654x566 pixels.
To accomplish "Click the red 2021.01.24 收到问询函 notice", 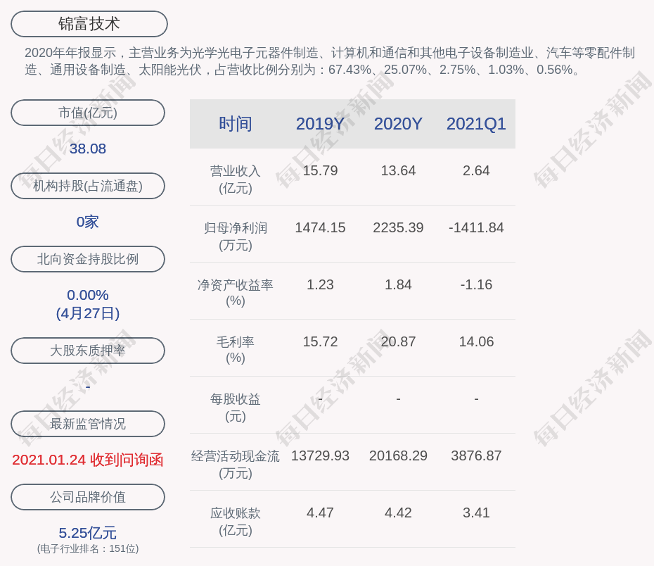I will click(x=88, y=460).
